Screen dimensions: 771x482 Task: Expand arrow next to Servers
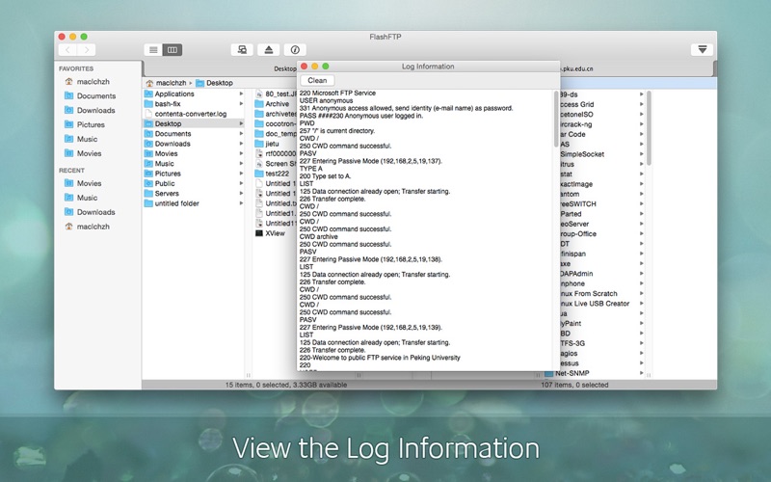[x=241, y=194]
